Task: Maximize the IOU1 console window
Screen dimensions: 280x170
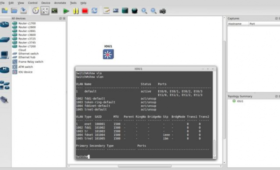Action: (x=208, y=69)
